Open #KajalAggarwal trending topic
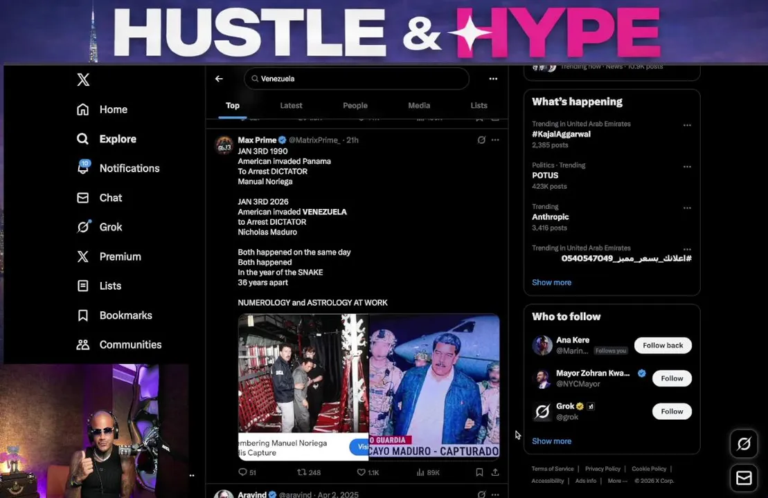The width and height of the screenshot is (768, 498). tap(562, 134)
